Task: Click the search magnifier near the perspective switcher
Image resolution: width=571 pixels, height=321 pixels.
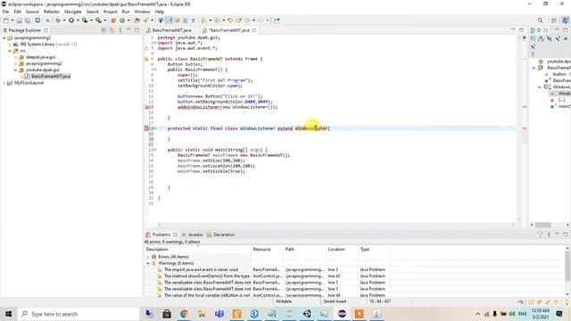Action: [x=540, y=21]
